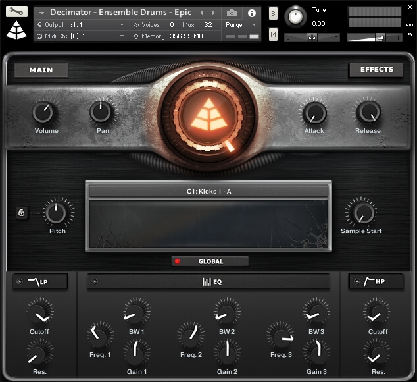The image size is (417, 382).
Task: Click the Gain 2 EQ knob
Action: click(227, 352)
